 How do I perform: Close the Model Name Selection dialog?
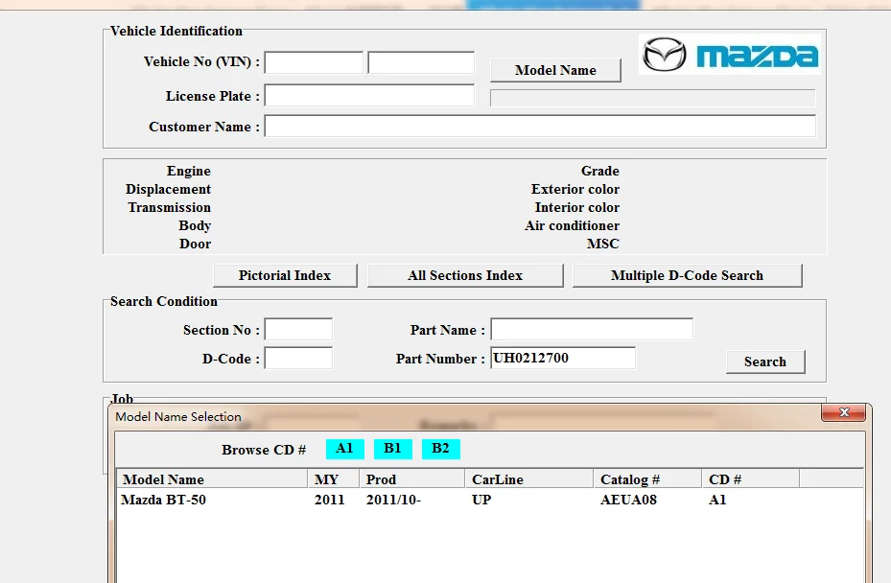pos(844,413)
